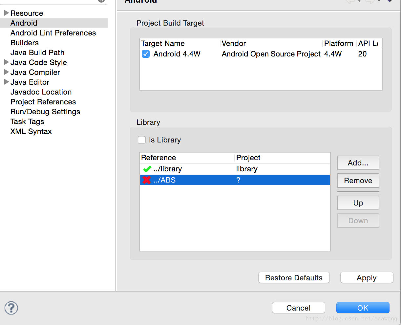Click the API level value 20
The width and height of the screenshot is (401, 325).
click(362, 54)
